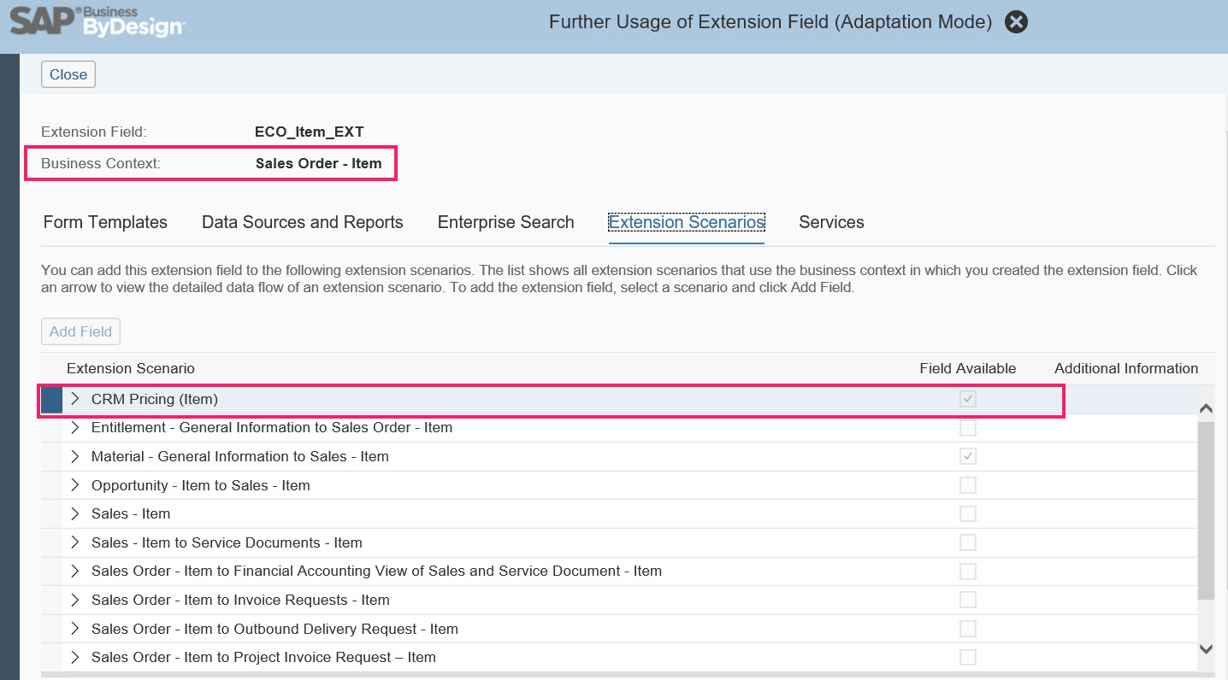1228x680 pixels.
Task: Click the scenario list vertical scrollbar thumb
Action: coord(1206,510)
